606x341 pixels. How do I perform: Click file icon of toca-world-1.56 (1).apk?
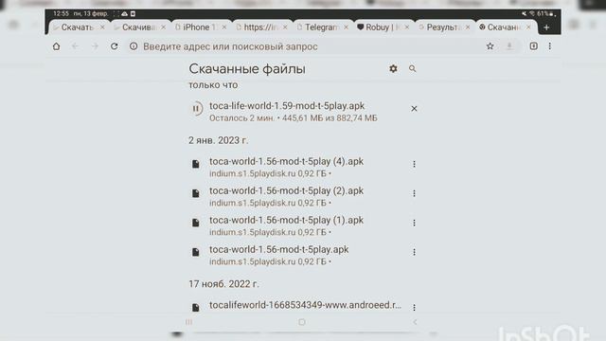(196, 223)
